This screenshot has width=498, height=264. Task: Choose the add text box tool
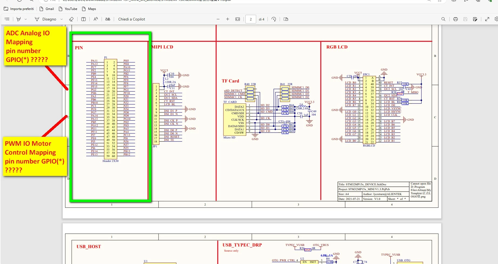coord(83,19)
